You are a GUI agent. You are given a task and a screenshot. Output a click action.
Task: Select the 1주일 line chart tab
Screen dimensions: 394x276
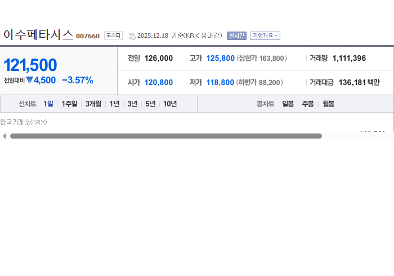(x=69, y=104)
